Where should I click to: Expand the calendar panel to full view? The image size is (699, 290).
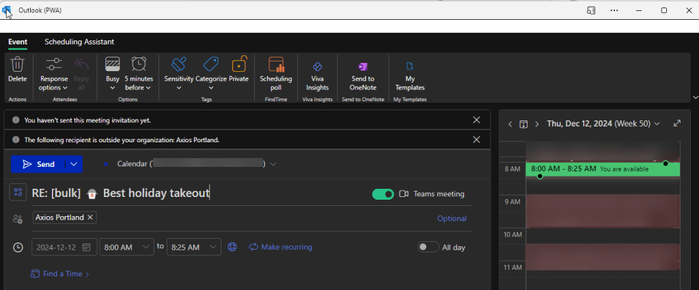pyautogui.click(x=677, y=124)
